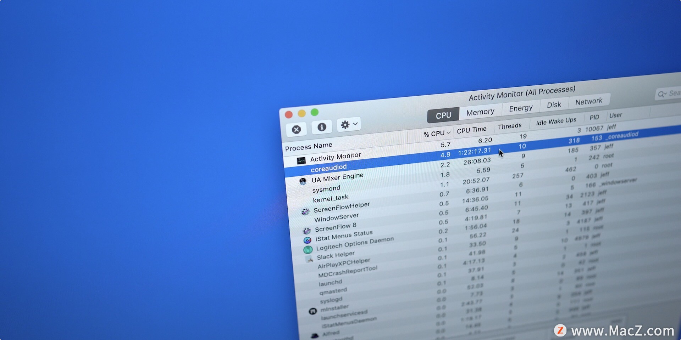Click the Alfred process icon
Screen dimensions: 681x340
coord(315,335)
